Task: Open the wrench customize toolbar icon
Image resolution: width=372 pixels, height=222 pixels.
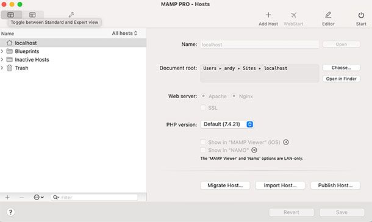Action: point(71,15)
